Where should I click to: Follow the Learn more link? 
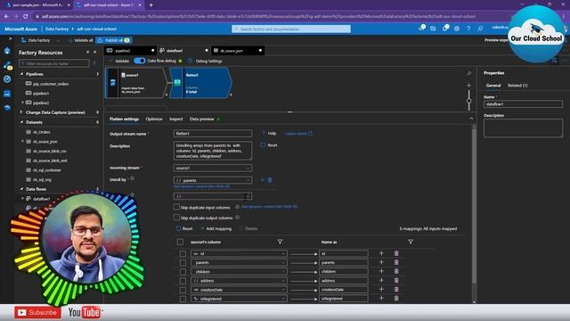tap(299, 134)
